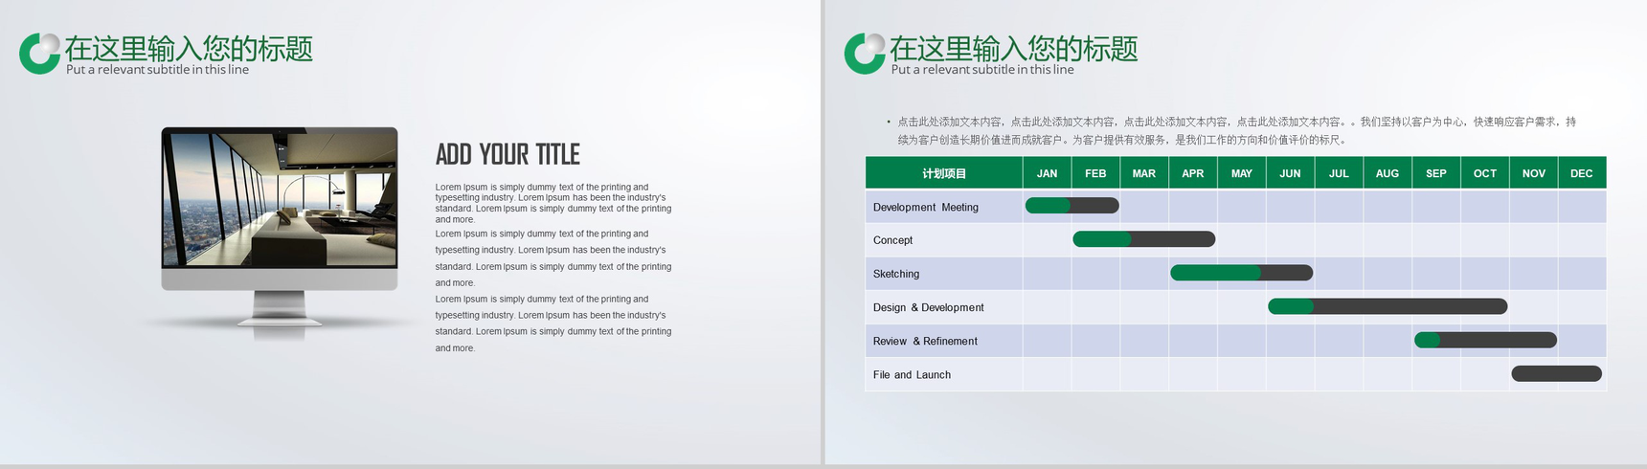Viewport: 1647px width, 469px height.
Task: Click the File and Launch dark bar
Action: click(x=1556, y=374)
